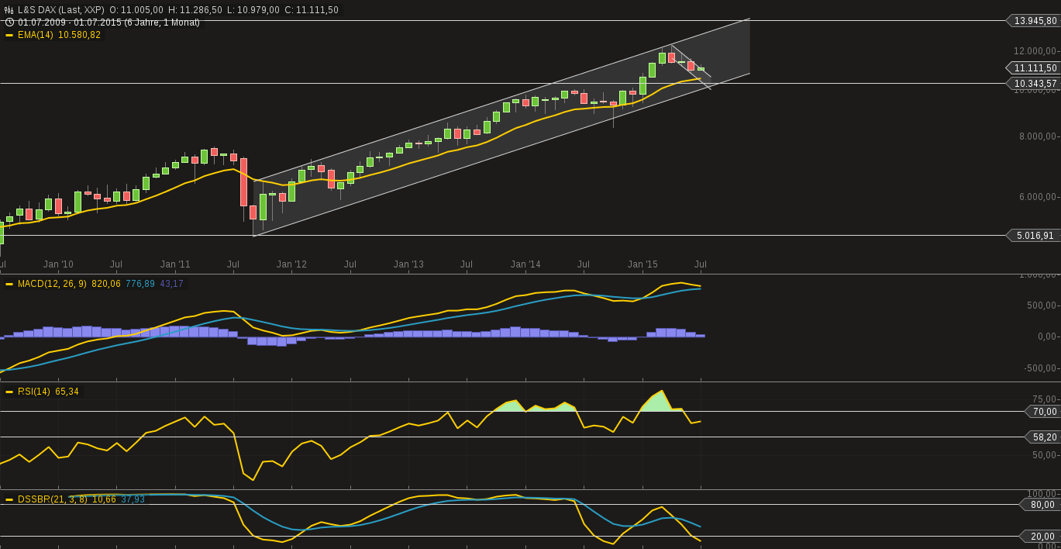Click the current price tag 11.111,50

(1034, 68)
